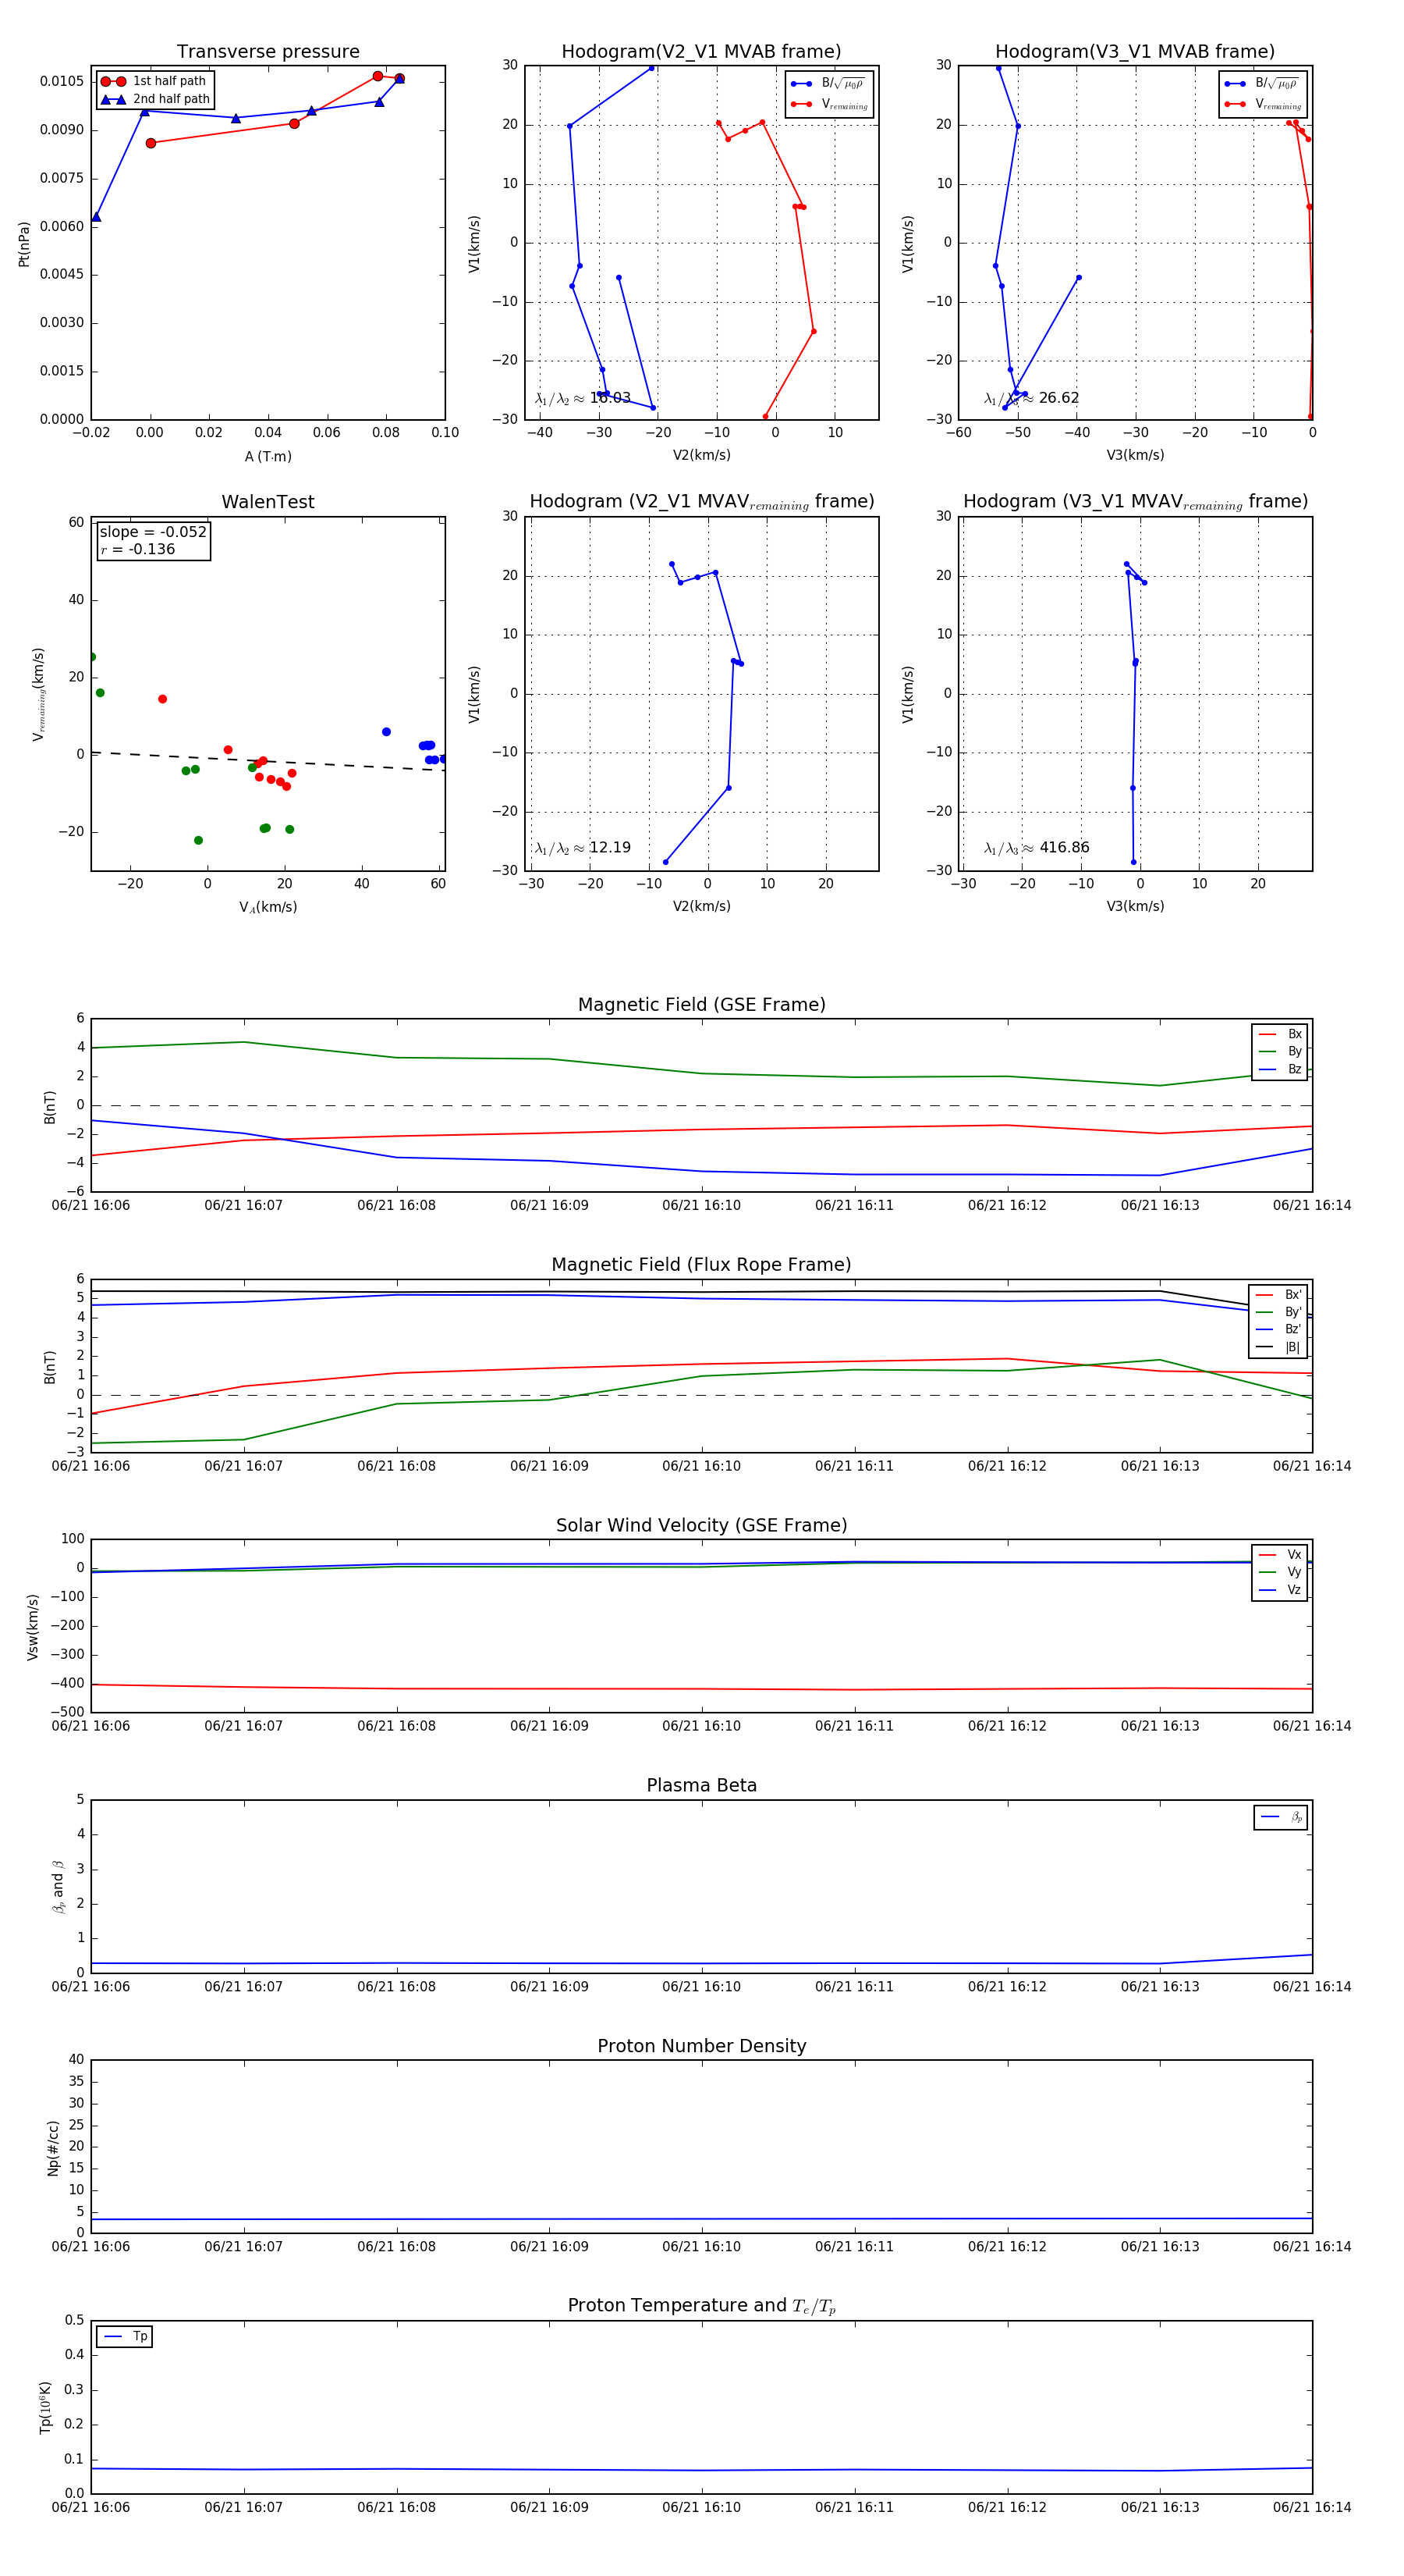Screen dimensions: 1404x2576
Task: Click the λ1/λ3 ≈ 26.62 annotation
Action: pos(1031,398)
